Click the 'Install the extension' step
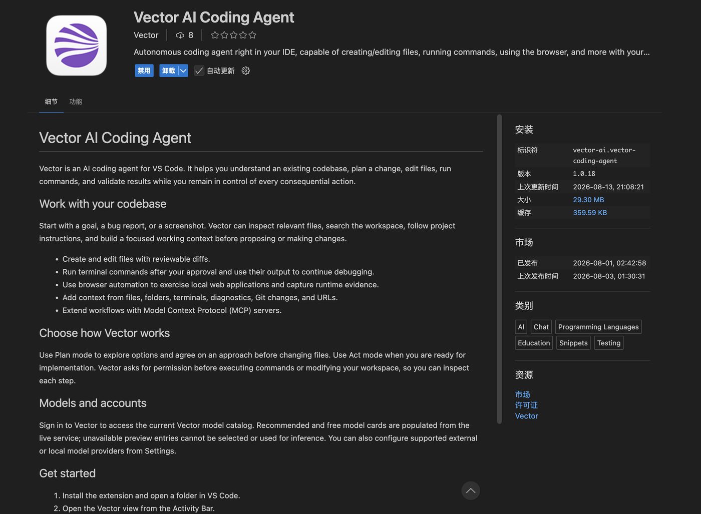The image size is (701, 514). [151, 495]
